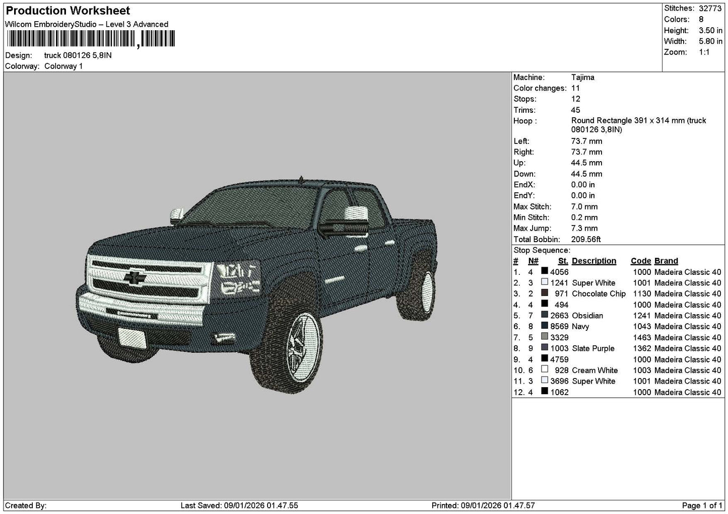Select the black swatch for thread 494
Image resolution: width=728 pixels, height=514 pixels.
545,304
